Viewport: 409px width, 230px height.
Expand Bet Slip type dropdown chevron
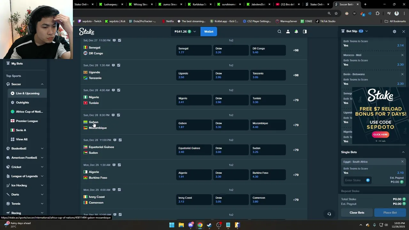click(x=367, y=31)
